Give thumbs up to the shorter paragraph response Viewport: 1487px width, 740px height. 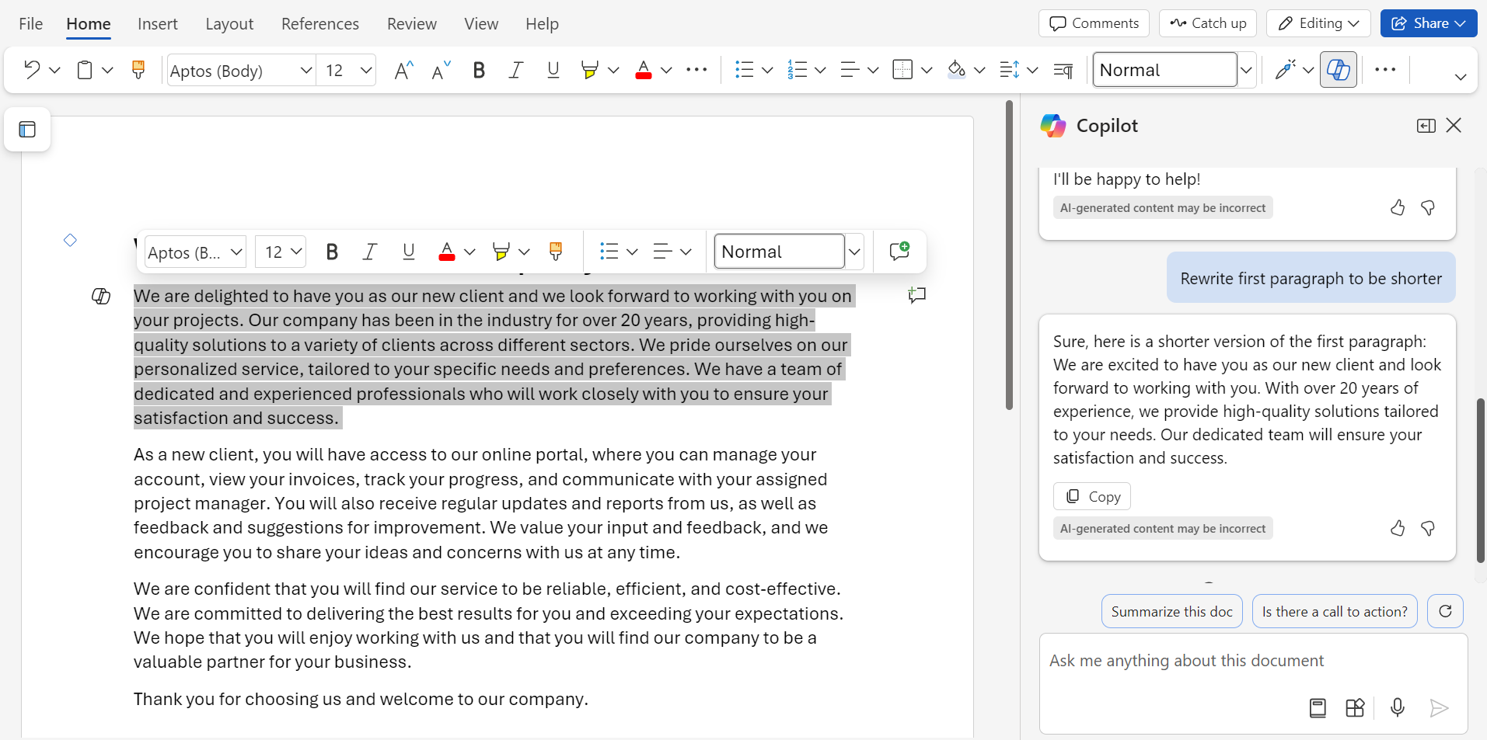coord(1397,528)
